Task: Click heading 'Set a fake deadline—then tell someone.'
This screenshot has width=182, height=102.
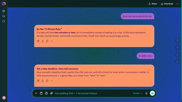Action: 57,69
